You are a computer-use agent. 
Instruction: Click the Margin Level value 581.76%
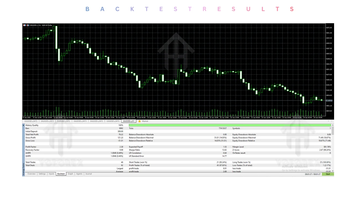(x=327, y=147)
